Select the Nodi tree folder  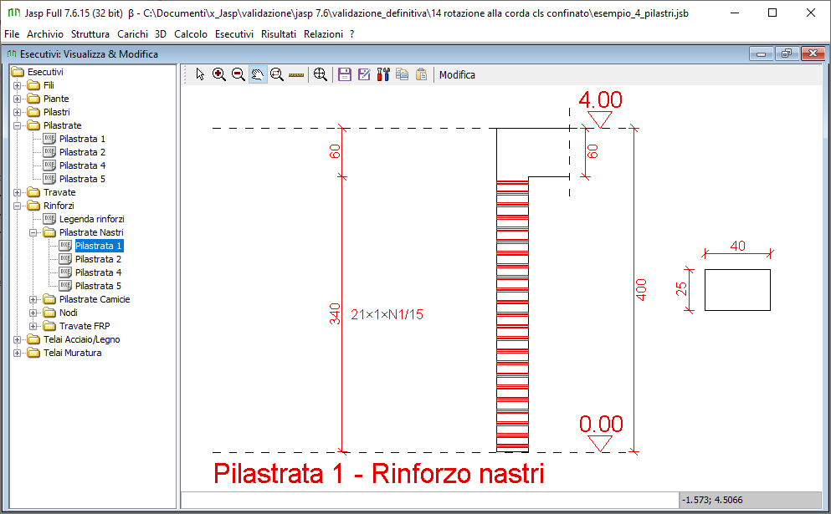pyautogui.click(x=69, y=313)
